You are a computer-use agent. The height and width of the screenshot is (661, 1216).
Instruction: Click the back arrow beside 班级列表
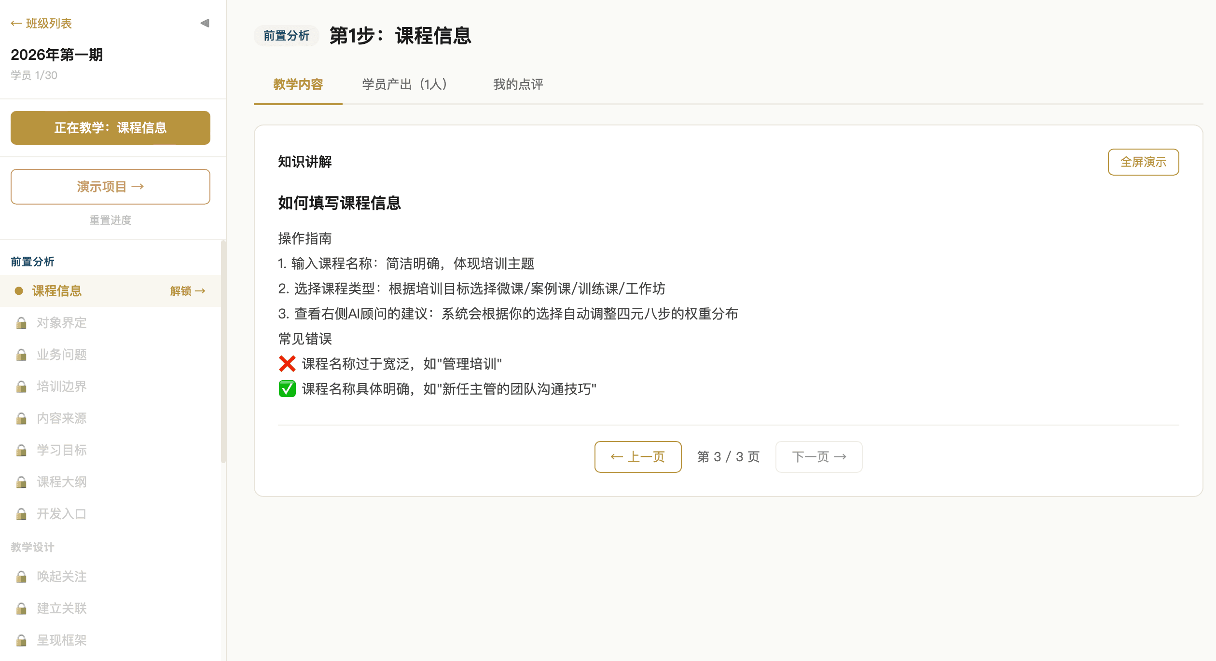coord(16,23)
